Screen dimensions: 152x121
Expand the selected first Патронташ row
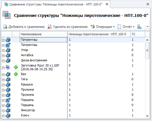point(3,40)
